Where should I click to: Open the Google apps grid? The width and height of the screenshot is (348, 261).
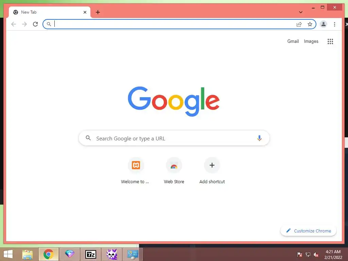coord(330,41)
